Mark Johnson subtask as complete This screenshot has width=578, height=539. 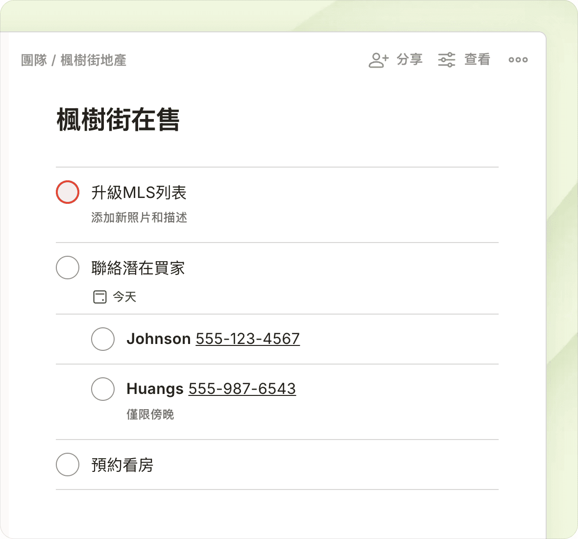click(103, 339)
